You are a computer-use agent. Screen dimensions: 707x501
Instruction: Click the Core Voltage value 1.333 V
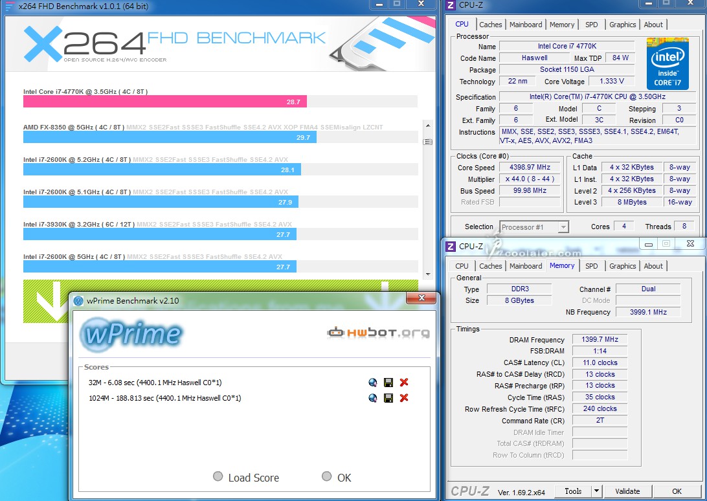[x=611, y=81]
